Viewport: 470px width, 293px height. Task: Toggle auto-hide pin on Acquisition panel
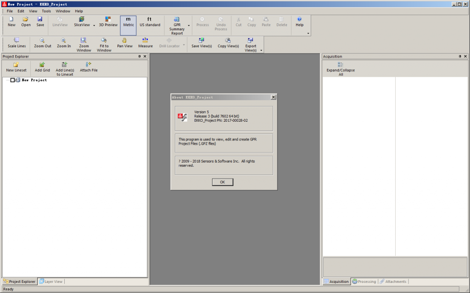(x=460, y=56)
